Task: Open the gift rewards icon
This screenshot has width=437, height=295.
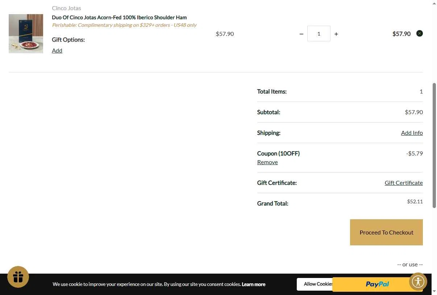Action: coord(18,277)
